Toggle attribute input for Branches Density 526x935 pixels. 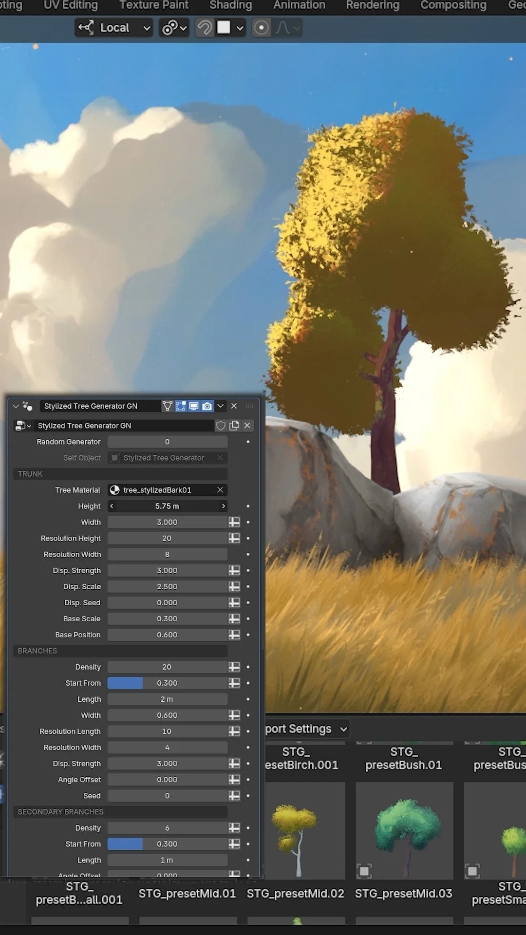[234, 667]
